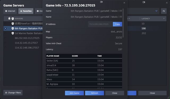The image size is (170, 99).
Task: Click the window icon atop Game Info dialog
Action: [101, 2]
